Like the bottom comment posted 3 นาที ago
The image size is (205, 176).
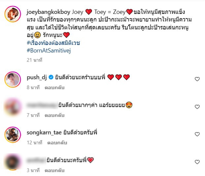[x=197, y=162]
